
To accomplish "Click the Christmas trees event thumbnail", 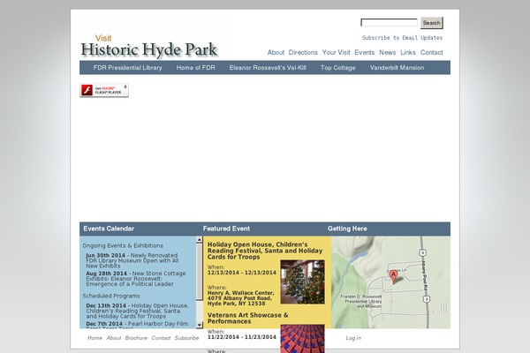I will pyautogui.click(x=302, y=282).
